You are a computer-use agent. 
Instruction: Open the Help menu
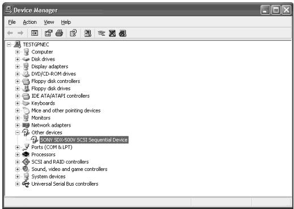click(x=66, y=22)
